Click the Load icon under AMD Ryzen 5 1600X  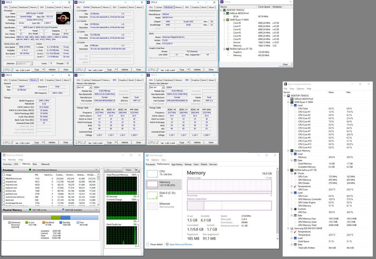tap(295, 105)
